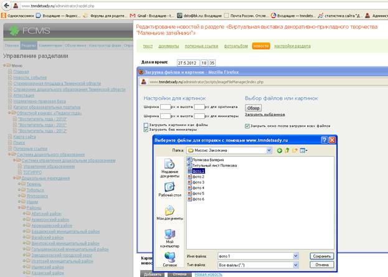Screen dimensions: 388x277
Task: Uncheck 'Загрузить без миниатюры' checkbox
Action: click(146, 129)
